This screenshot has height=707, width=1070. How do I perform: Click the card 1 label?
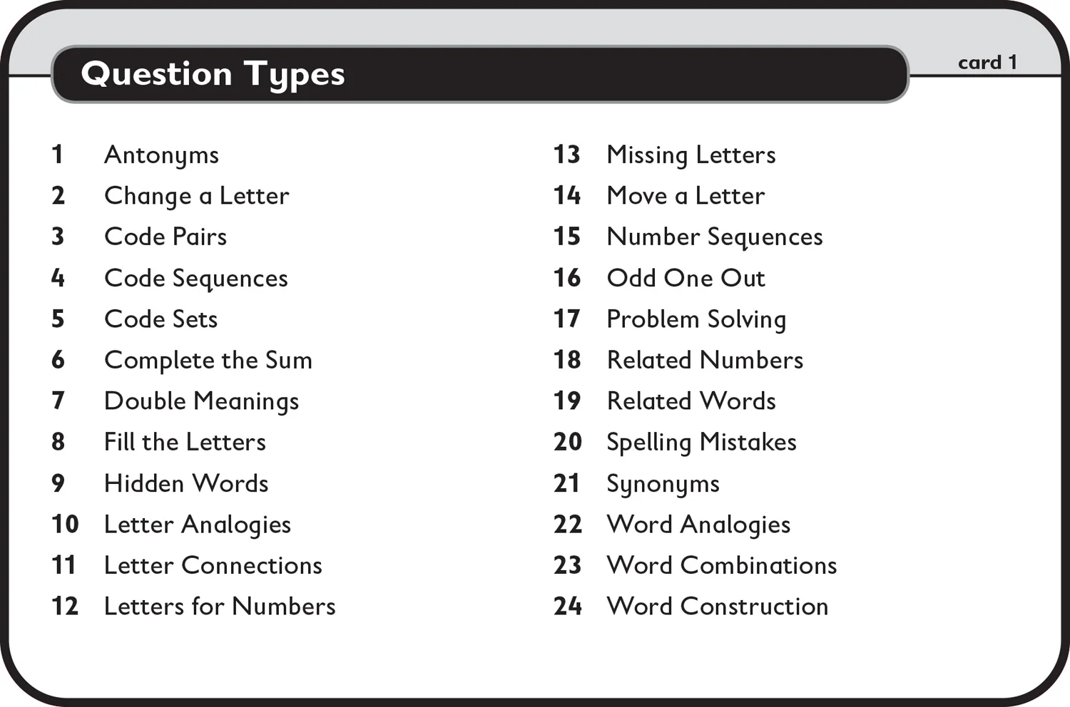click(987, 63)
